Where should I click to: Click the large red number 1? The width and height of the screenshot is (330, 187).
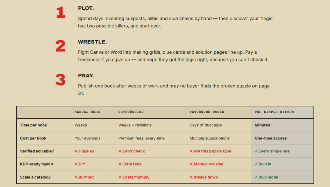(x=61, y=12)
